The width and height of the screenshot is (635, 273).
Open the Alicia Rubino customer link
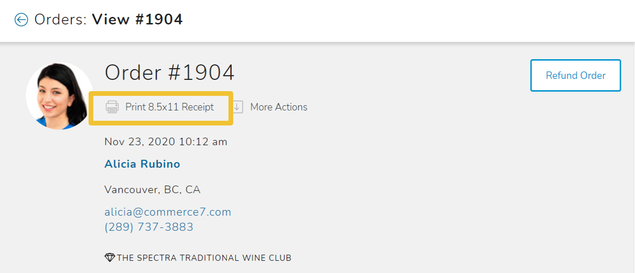tap(142, 164)
